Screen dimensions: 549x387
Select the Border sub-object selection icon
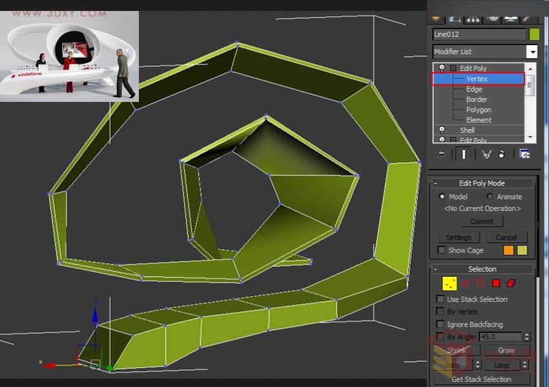(480, 284)
